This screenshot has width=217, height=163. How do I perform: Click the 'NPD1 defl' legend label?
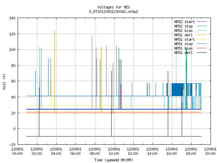pyautogui.click(x=183, y=53)
